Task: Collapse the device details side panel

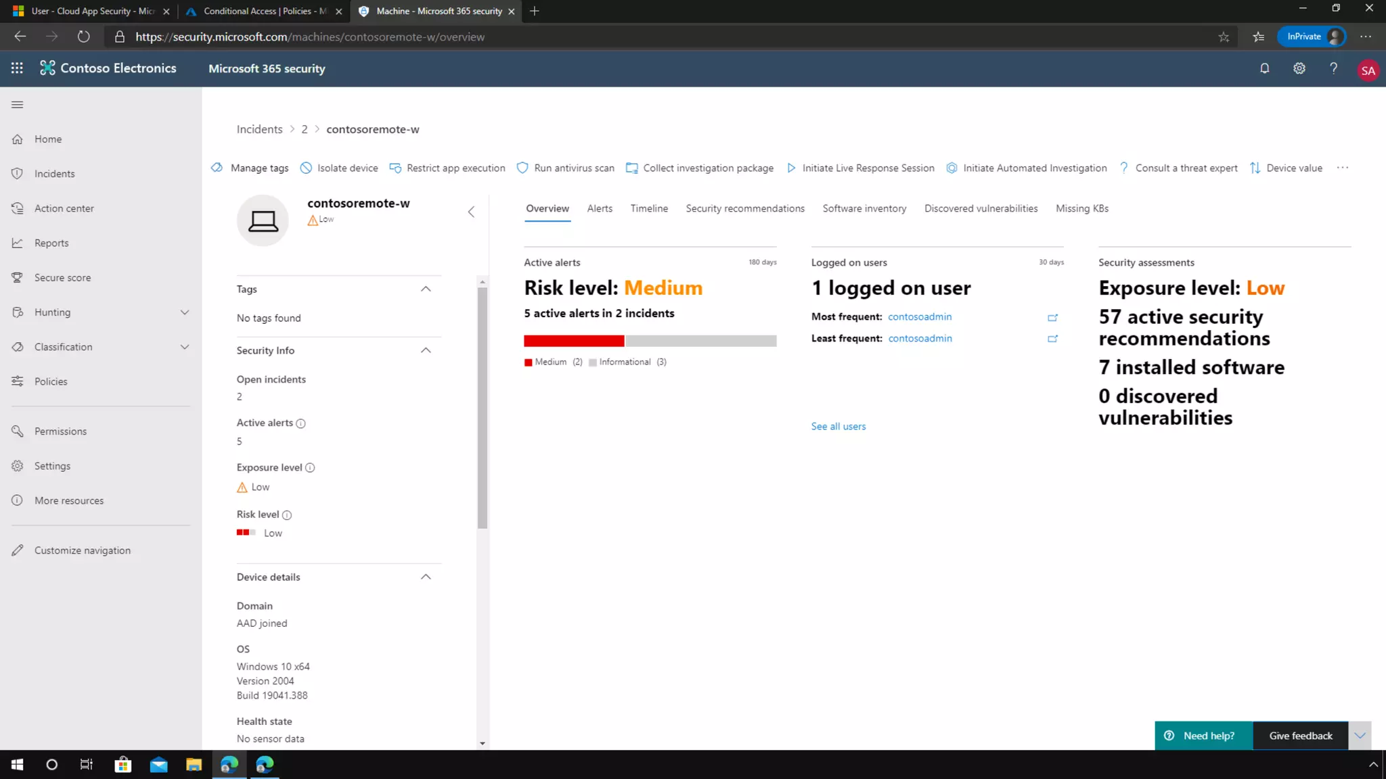Action: click(471, 212)
